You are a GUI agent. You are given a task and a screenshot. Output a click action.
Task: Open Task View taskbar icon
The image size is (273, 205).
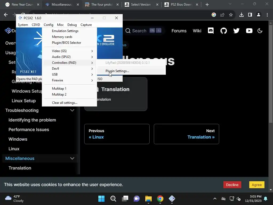(x=125, y=199)
